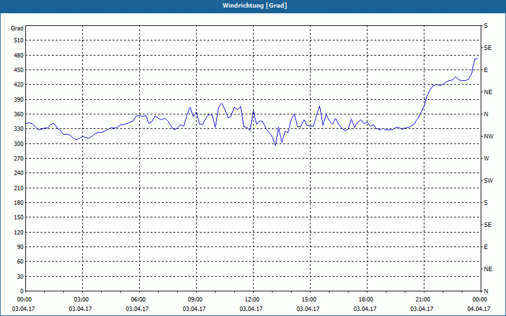506x316 pixels.
Task: Click the 90 degree axis label
Action: point(20,247)
